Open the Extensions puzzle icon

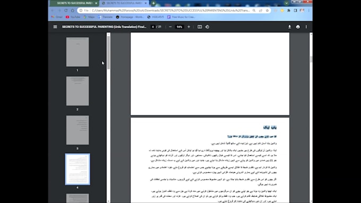[289, 11]
